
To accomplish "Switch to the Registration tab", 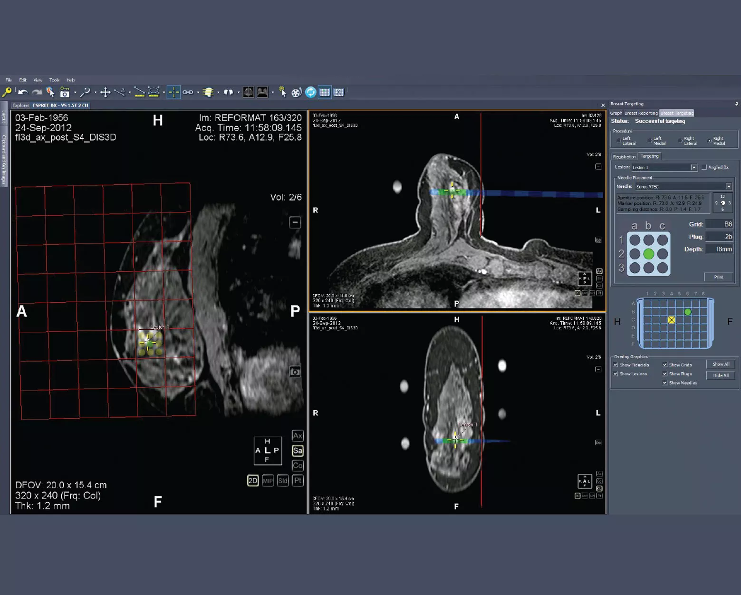I will point(625,157).
